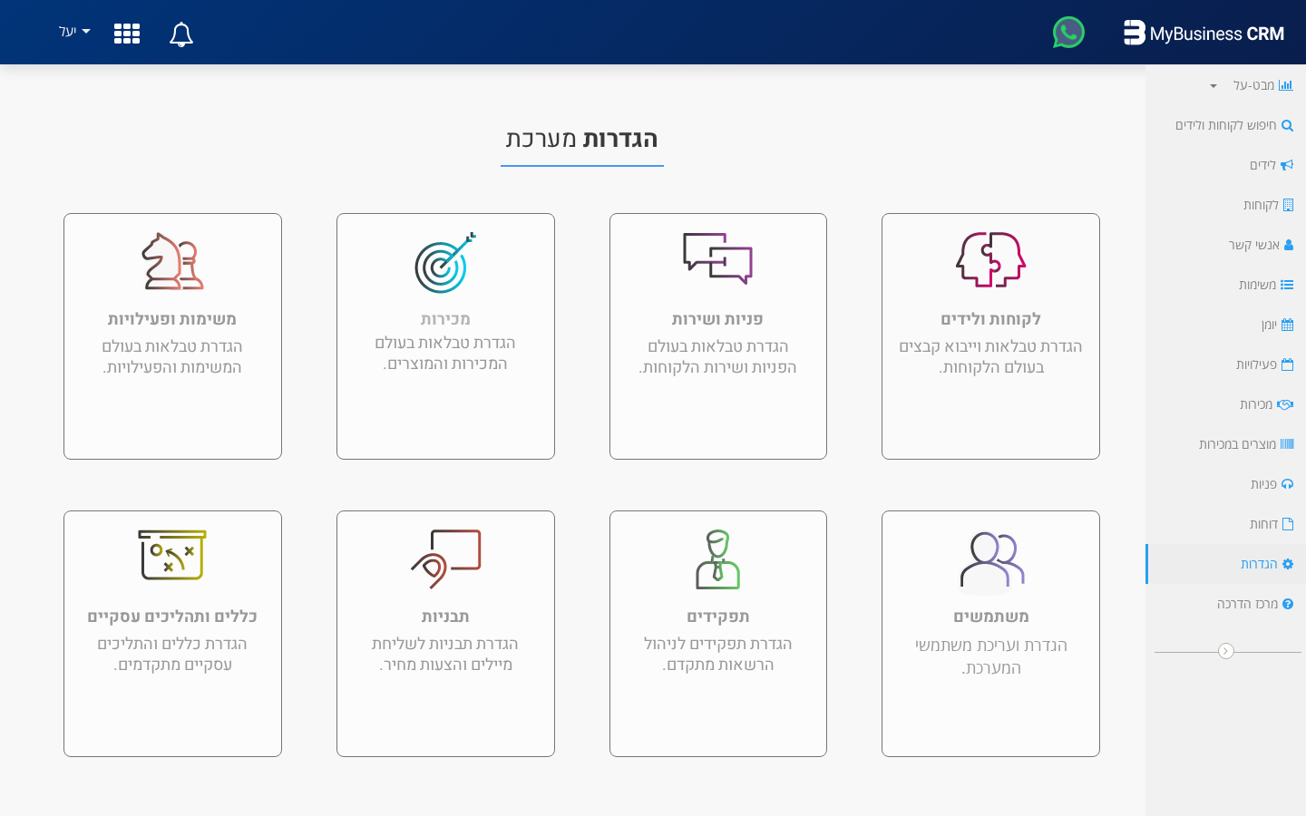Open the notifications bell icon
Screen dimensions: 1306x816
pos(180,33)
